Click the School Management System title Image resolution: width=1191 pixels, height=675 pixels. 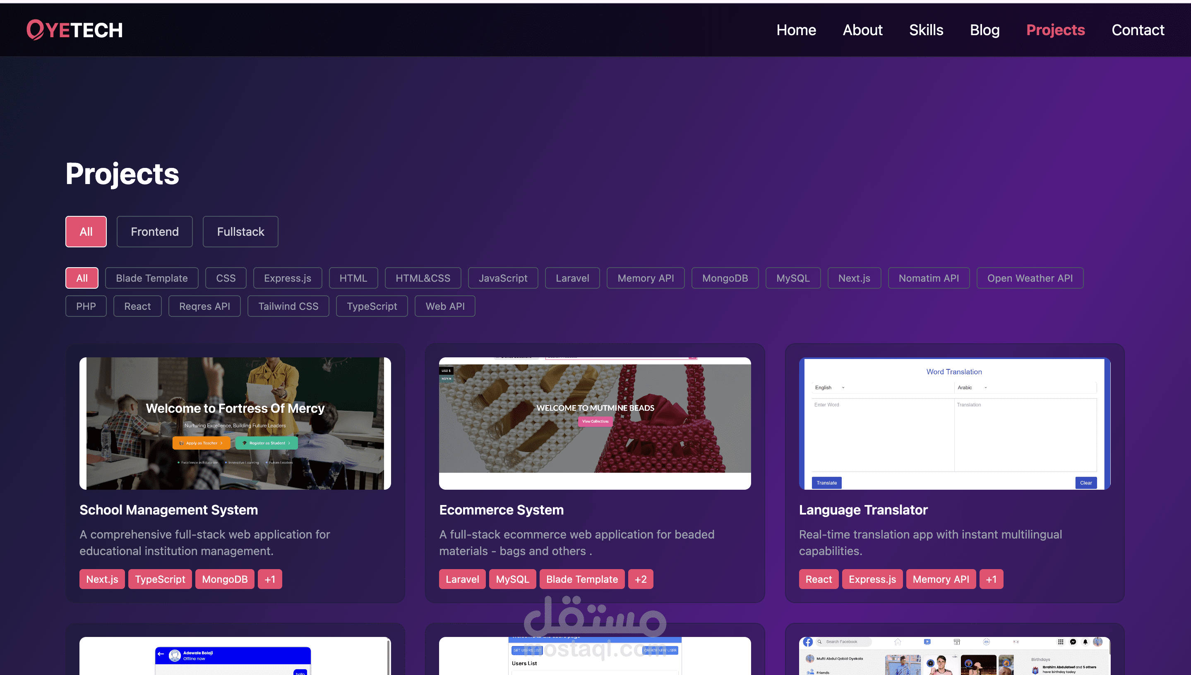pyautogui.click(x=168, y=510)
